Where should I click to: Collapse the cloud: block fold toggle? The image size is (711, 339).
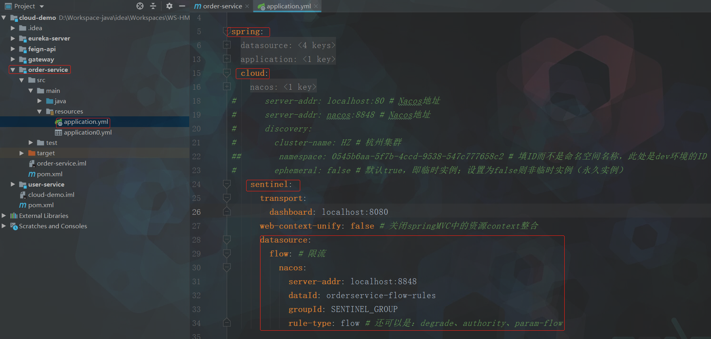click(x=227, y=73)
